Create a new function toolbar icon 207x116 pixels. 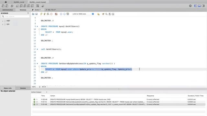click(32, 6)
